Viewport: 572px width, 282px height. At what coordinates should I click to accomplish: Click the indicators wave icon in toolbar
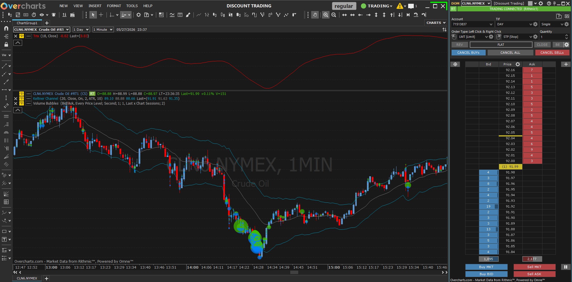point(172,15)
